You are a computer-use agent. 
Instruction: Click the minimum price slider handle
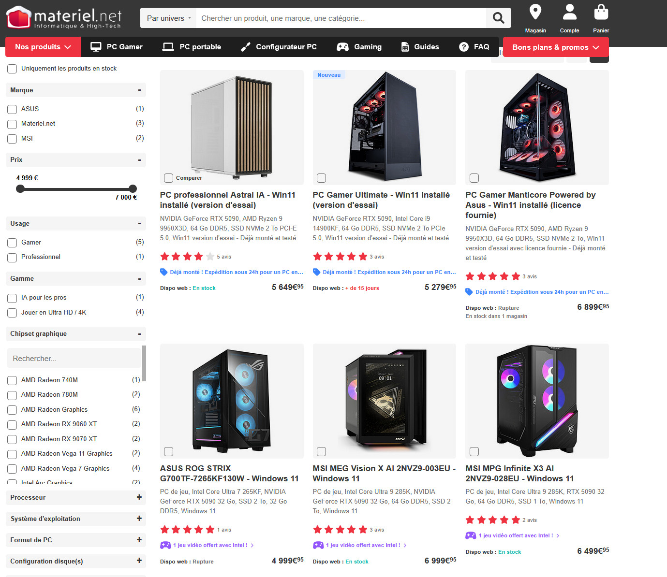[20, 188]
